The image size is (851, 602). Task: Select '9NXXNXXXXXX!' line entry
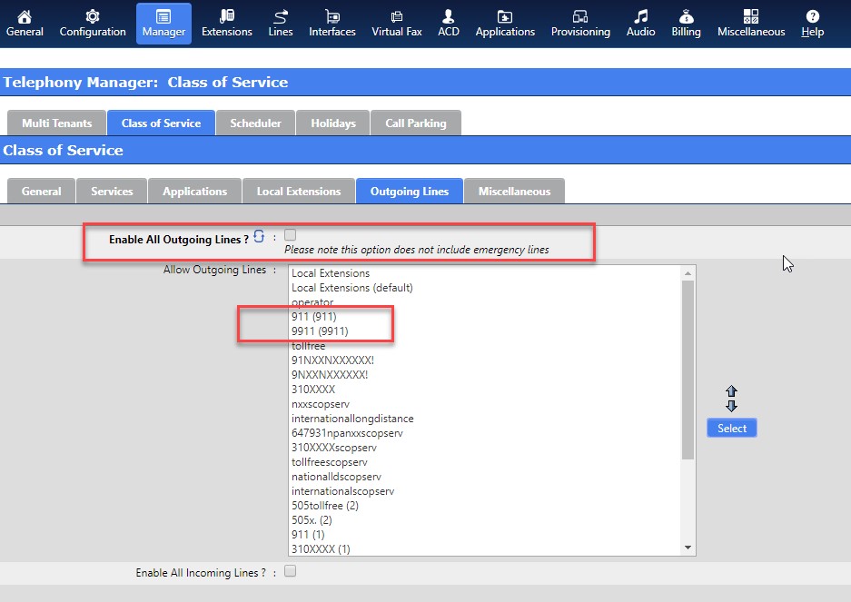(x=330, y=375)
